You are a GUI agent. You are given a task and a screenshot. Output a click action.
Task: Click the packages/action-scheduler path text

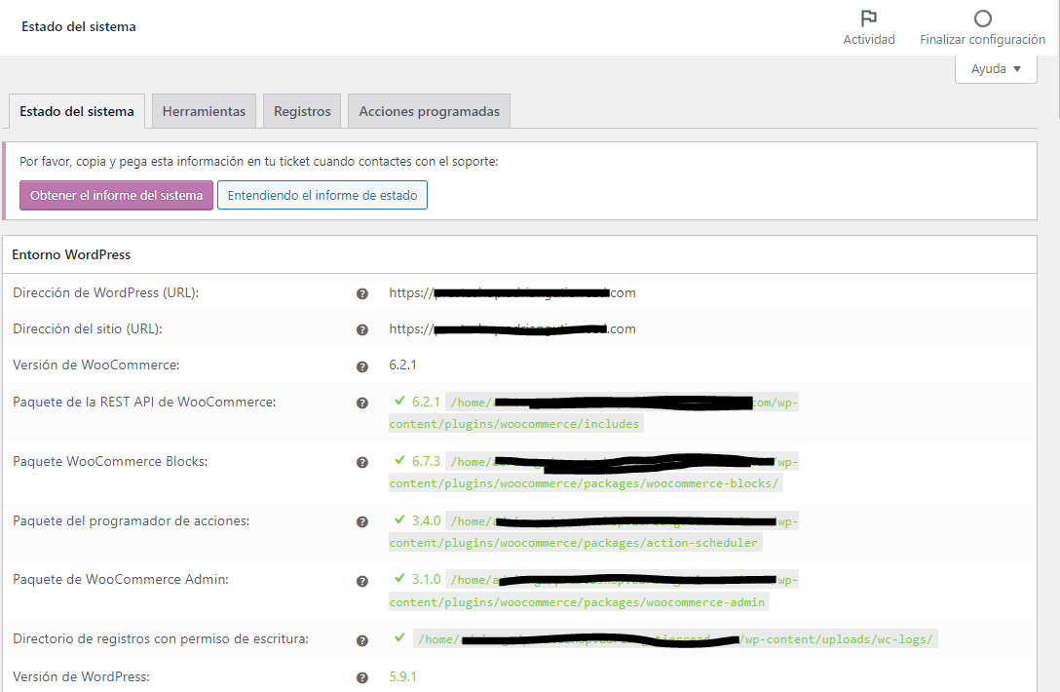point(575,543)
